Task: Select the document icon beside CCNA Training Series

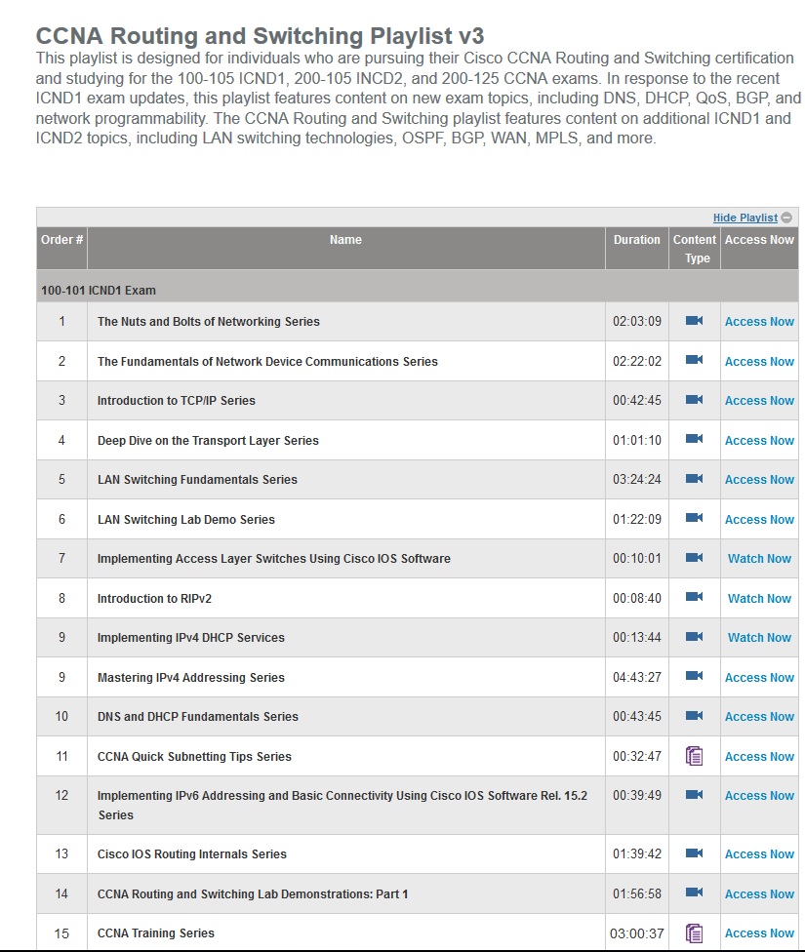Action: coord(695,932)
